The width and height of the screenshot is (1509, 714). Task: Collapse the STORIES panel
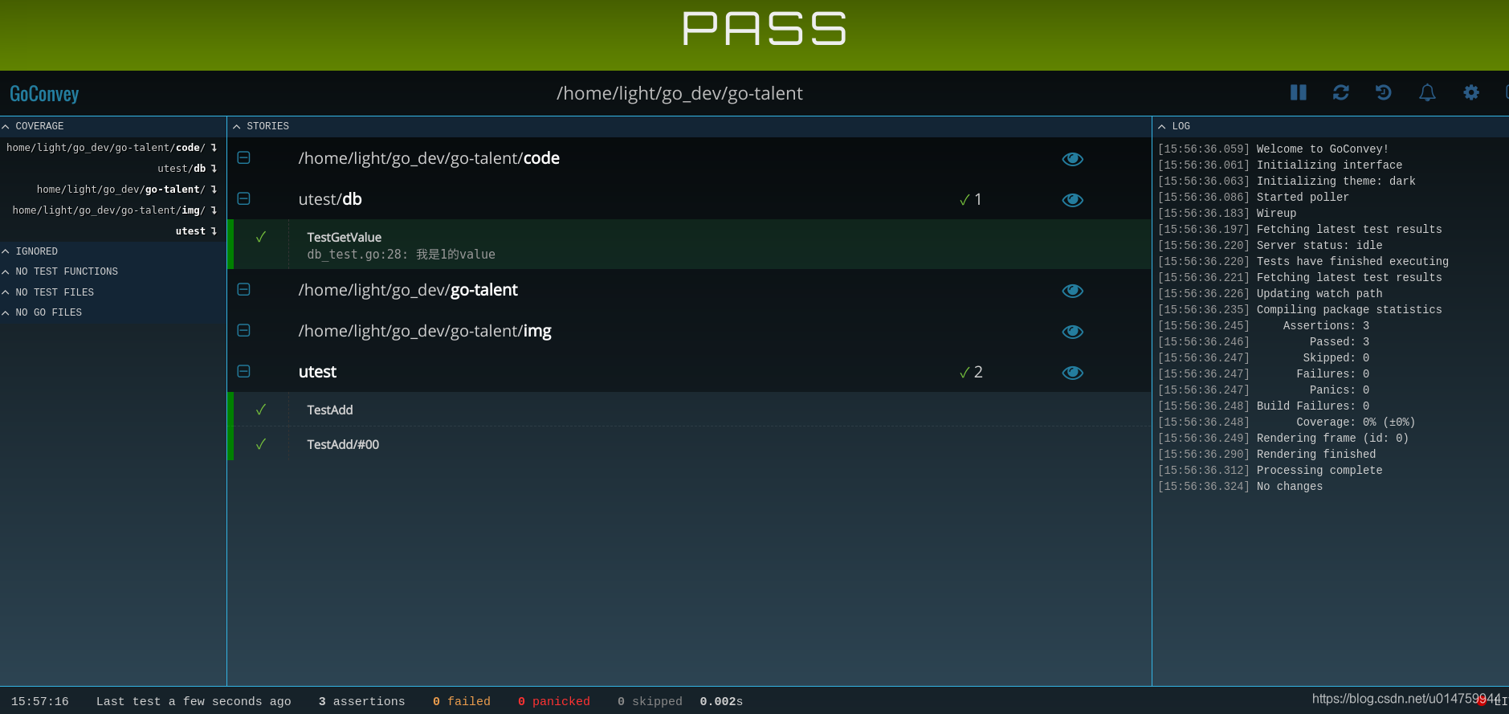(x=261, y=126)
